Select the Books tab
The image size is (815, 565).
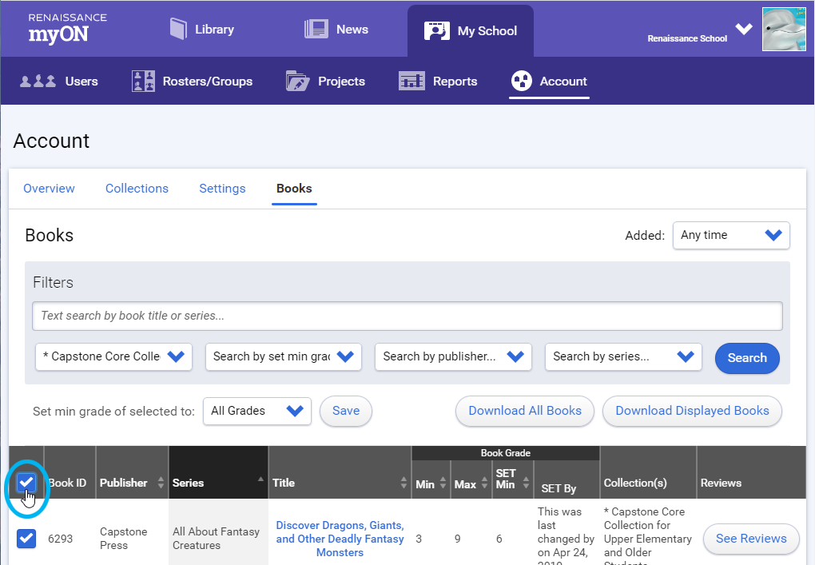(x=294, y=189)
